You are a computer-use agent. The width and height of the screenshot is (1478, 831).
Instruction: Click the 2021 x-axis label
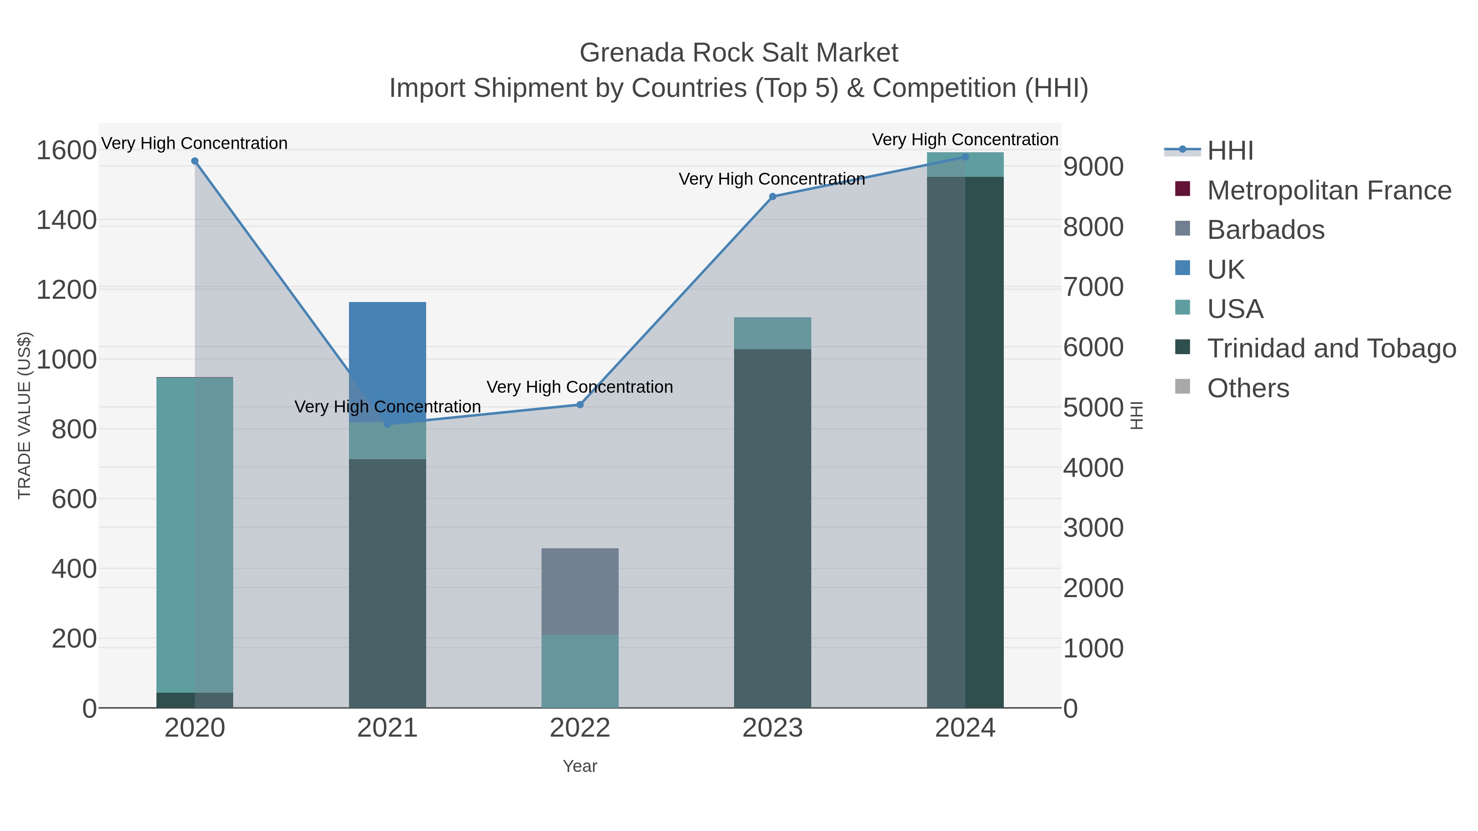(387, 728)
